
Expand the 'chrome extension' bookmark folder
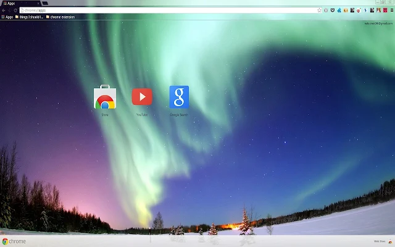click(x=60, y=17)
